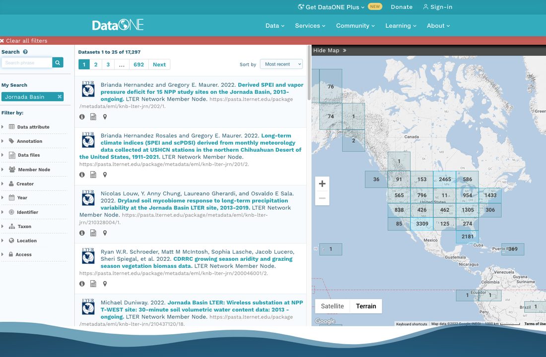The image size is (546, 357).
Task: Click the search magnifier button
Action: point(58,62)
